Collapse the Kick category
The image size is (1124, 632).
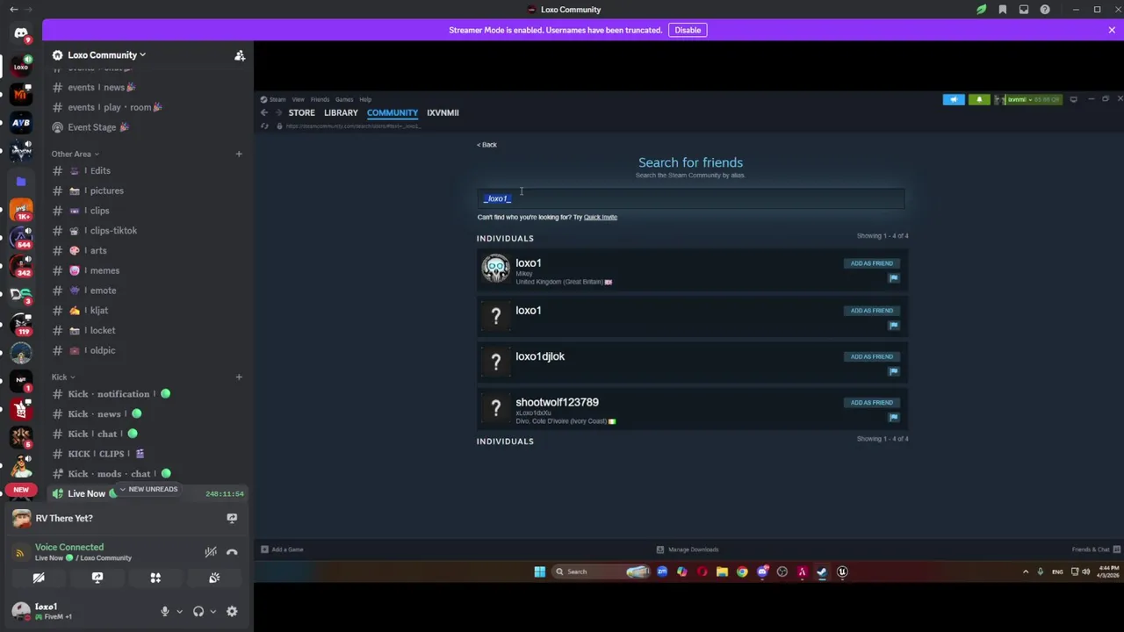click(63, 377)
